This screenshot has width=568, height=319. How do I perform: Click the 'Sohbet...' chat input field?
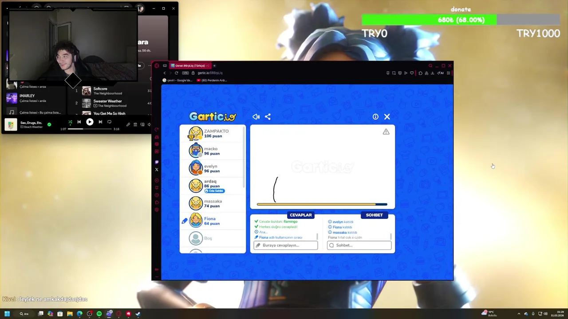pyautogui.click(x=359, y=245)
